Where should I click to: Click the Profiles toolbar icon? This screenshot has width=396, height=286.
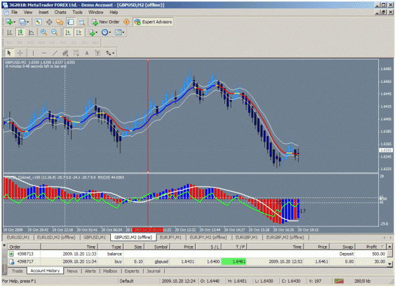pos(22,22)
